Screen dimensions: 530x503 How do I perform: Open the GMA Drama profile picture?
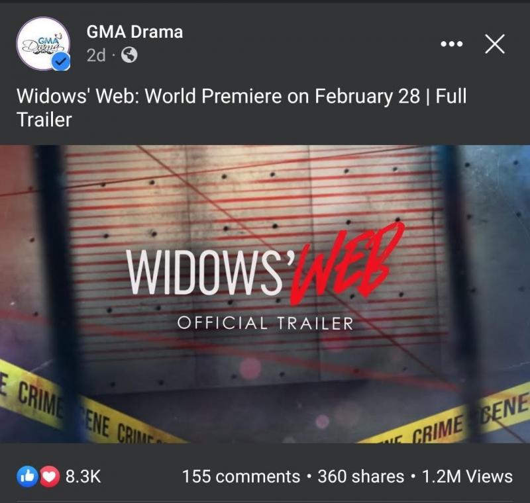click(x=43, y=44)
